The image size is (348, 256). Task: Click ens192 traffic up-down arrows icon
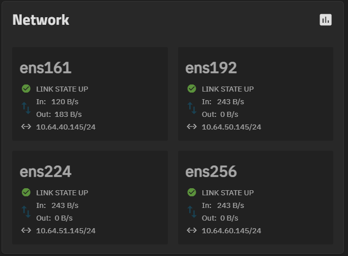click(192, 108)
